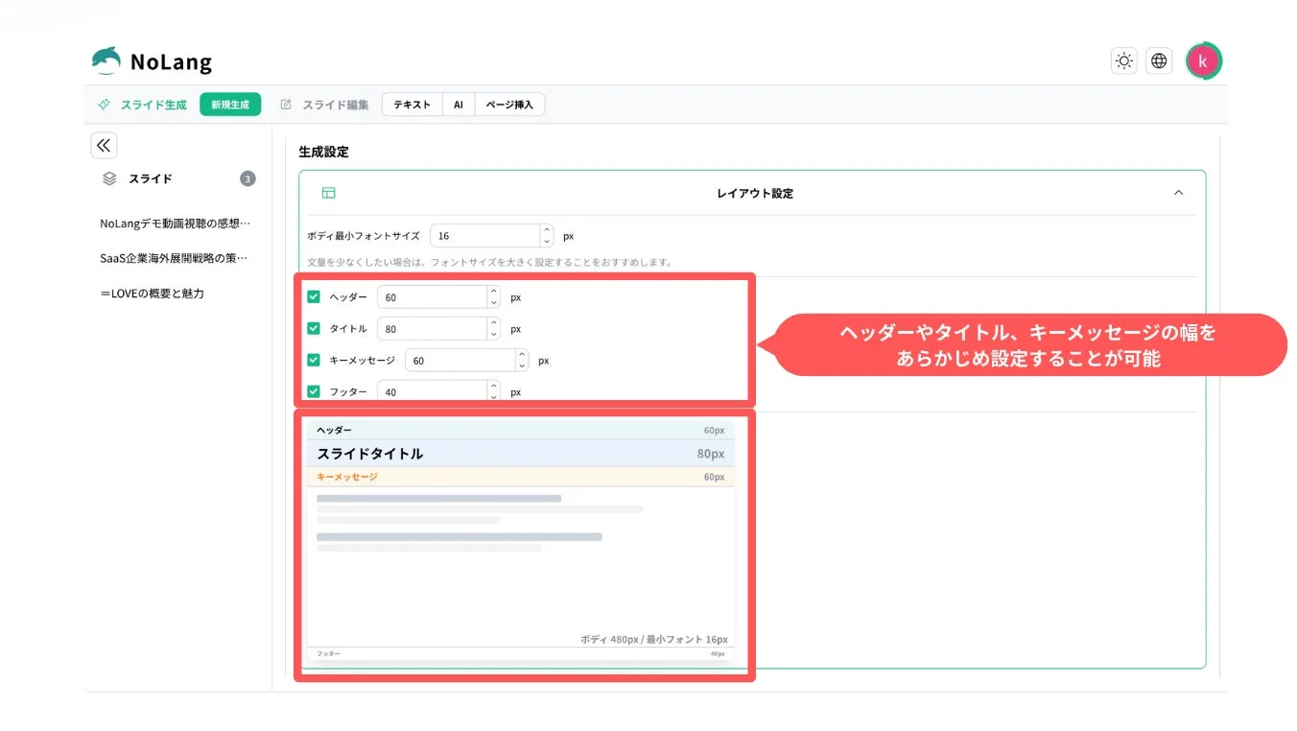Toggle light mode with the sun icon

coord(1123,59)
